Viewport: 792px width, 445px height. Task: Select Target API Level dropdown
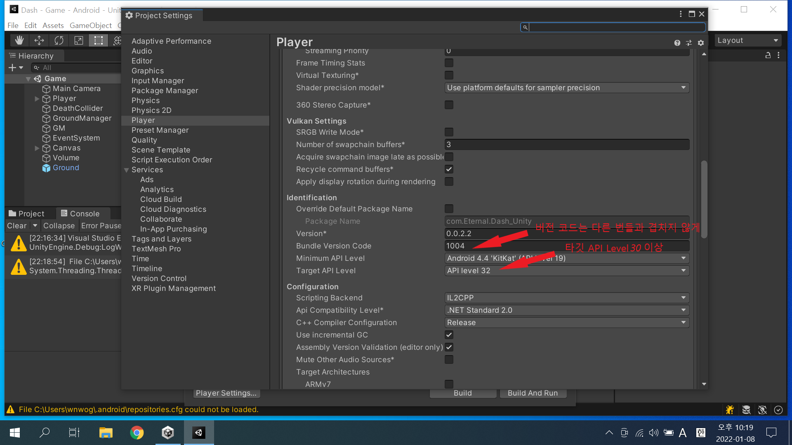coord(566,270)
